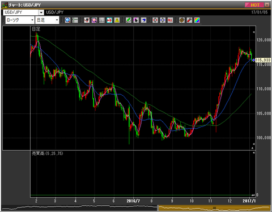Click the grip handle on overview range slider
The width and height of the screenshot is (272, 212).
point(214,208)
